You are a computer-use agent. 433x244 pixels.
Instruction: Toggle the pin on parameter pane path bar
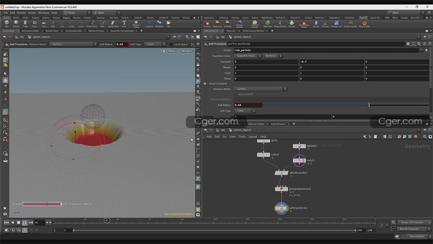[425, 37]
